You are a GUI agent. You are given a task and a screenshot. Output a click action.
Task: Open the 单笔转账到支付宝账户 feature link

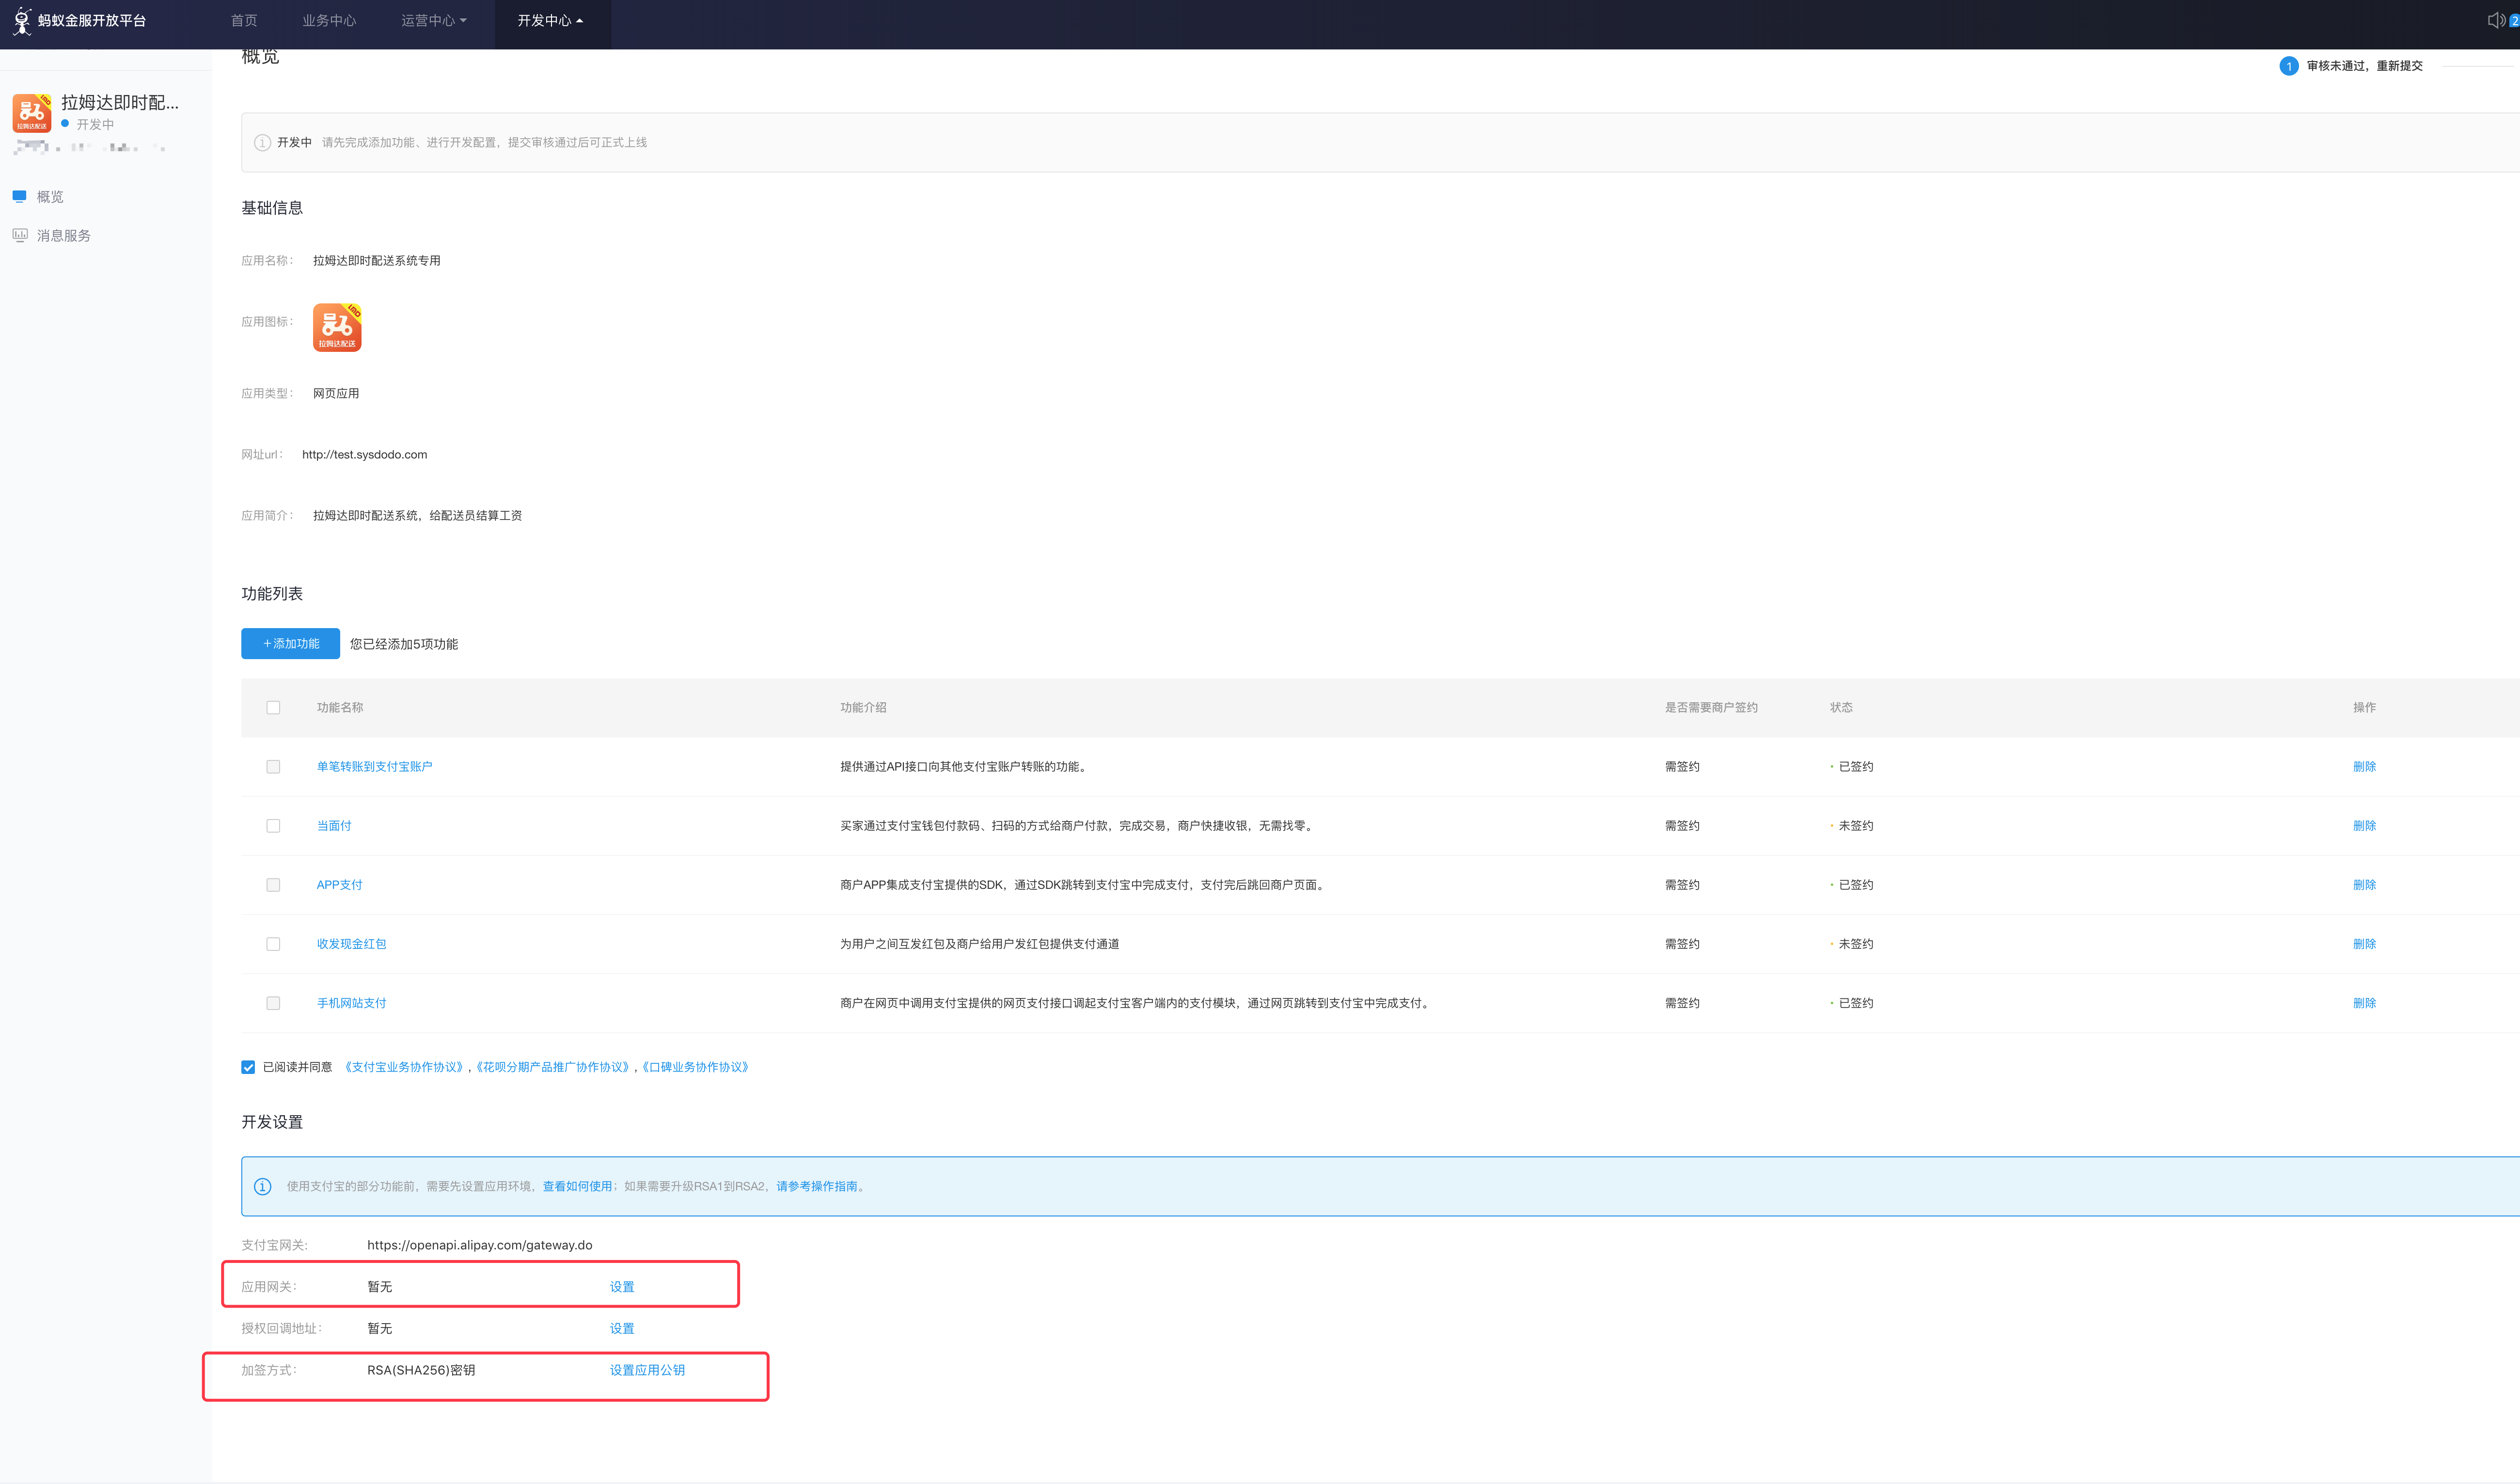click(375, 766)
